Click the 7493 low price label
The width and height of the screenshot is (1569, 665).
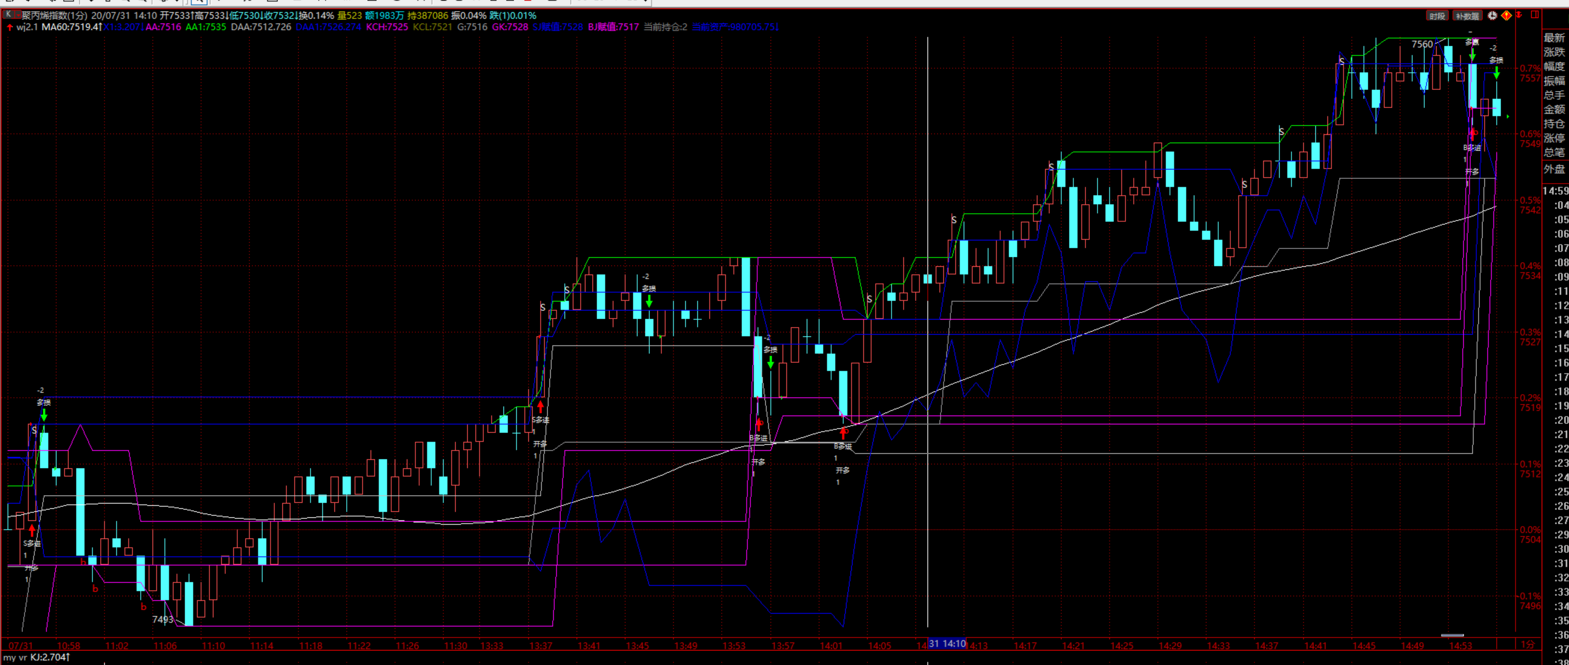tap(162, 619)
